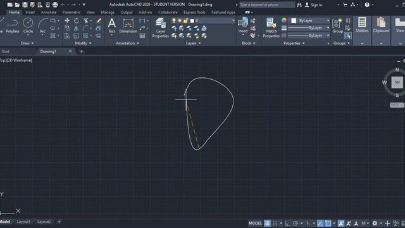Image resolution: width=405 pixels, height=228 pixels.
Task: Click the Group objects icon
Action: point(337,26)
